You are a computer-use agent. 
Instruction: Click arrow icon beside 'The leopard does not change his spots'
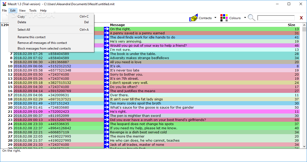pos(106,124)
